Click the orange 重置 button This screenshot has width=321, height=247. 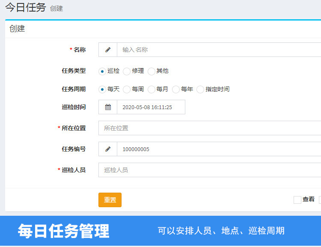110,200
